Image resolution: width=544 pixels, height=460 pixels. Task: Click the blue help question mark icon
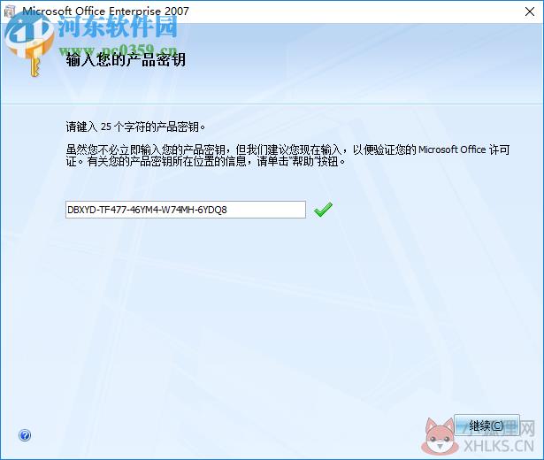click(25, 435)
